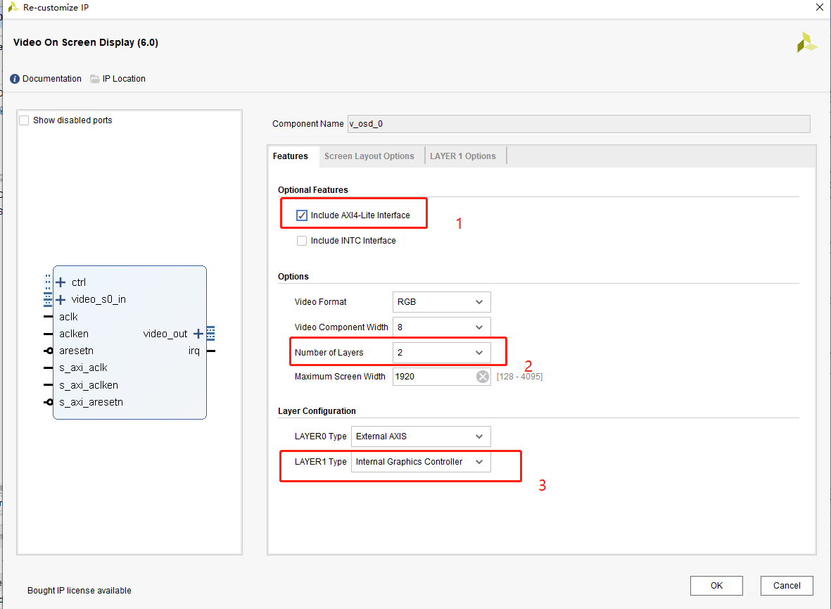The height and width of the screenshot is (609, 831).
Task: Open the LAYER0 Type dropdown
Action: pos(421,437)
